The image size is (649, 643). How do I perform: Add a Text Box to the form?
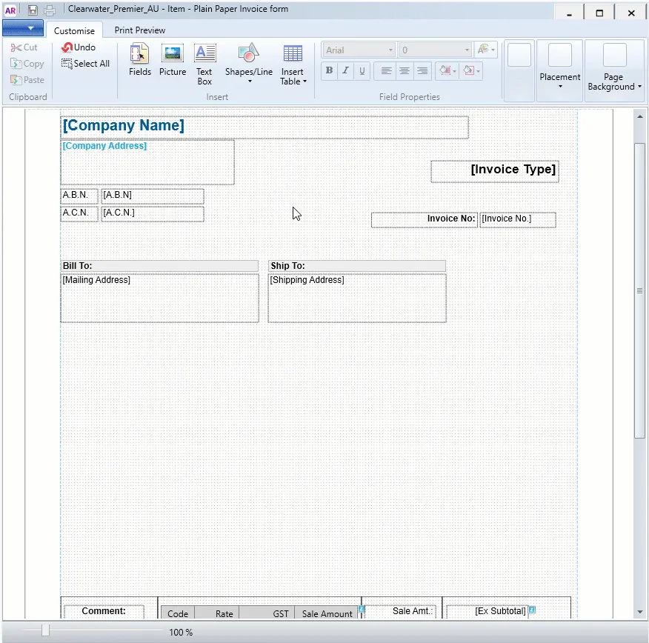[x=204, y=64]
